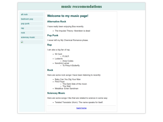Viewport: 163px width, 122px height.
Task: Select The Wall sub-item
Action: coord(66,86)
